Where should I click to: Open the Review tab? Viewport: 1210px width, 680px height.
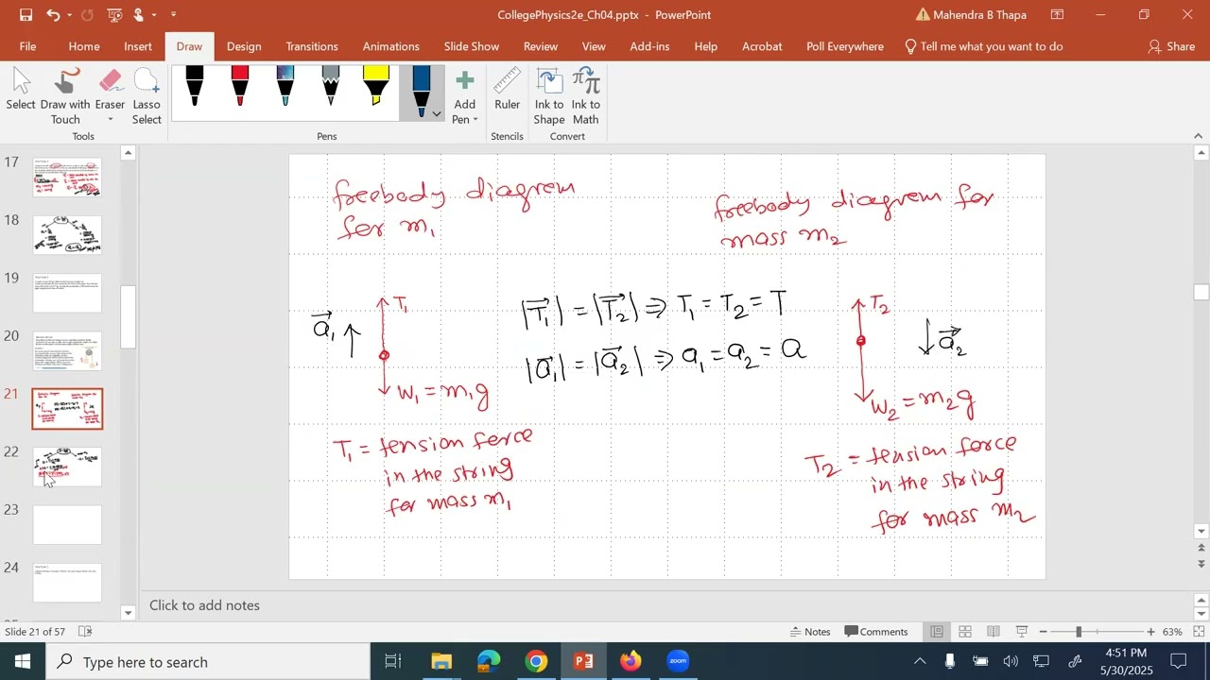click(x=541, y=46)
